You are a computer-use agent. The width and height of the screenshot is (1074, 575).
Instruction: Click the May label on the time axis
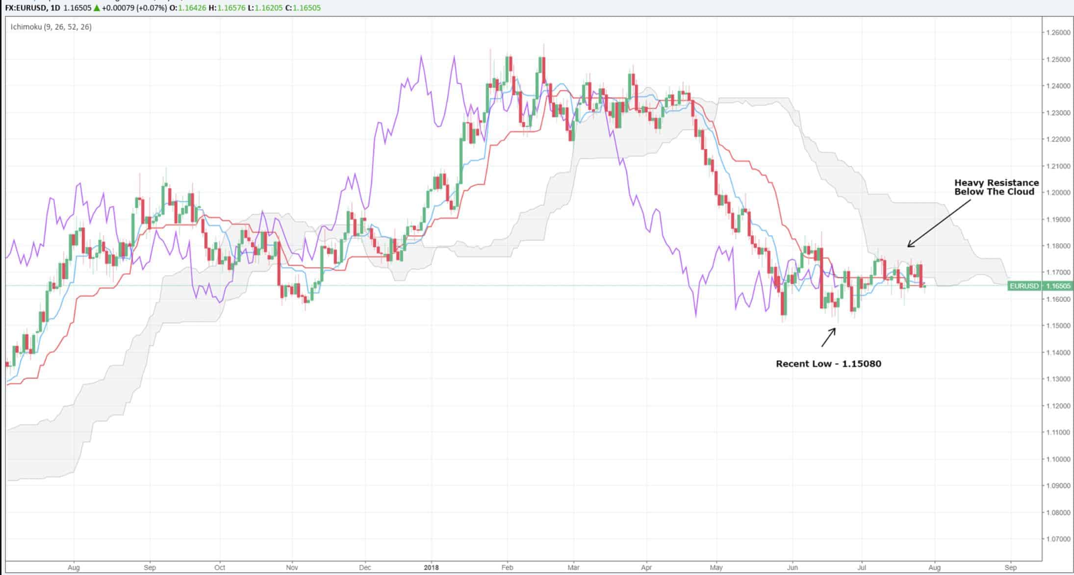716,568
